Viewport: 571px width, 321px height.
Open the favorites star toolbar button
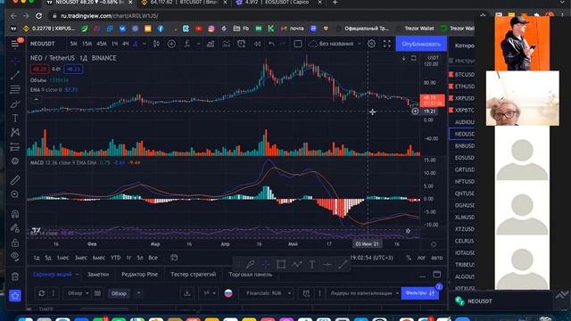15,295
